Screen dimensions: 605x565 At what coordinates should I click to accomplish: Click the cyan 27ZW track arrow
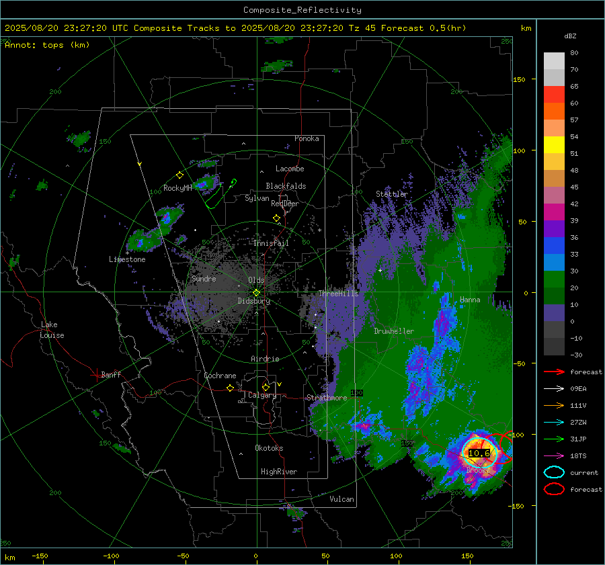(554, 423)
